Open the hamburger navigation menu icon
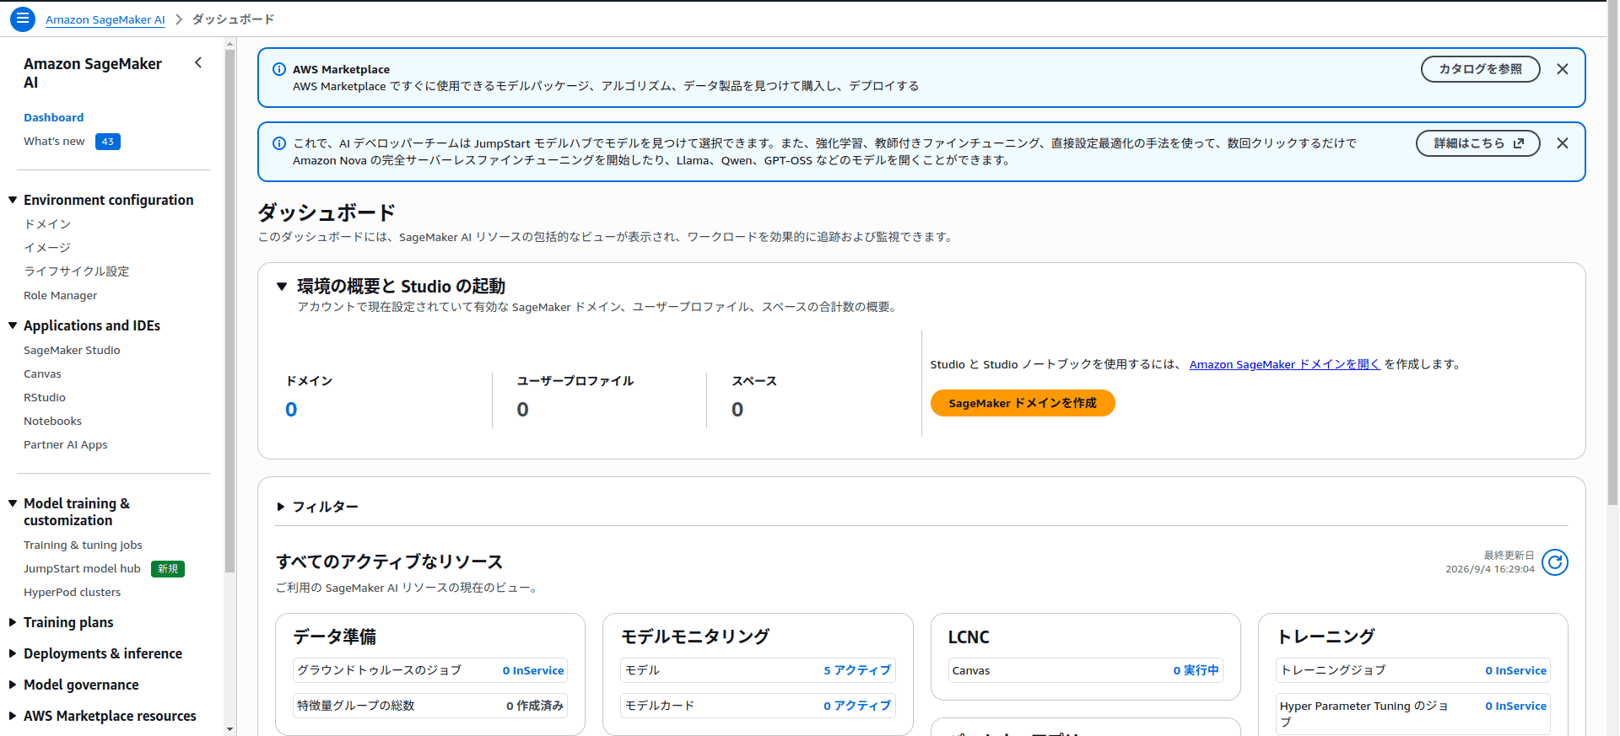The image size is (1620, 736). coord(23,19)
